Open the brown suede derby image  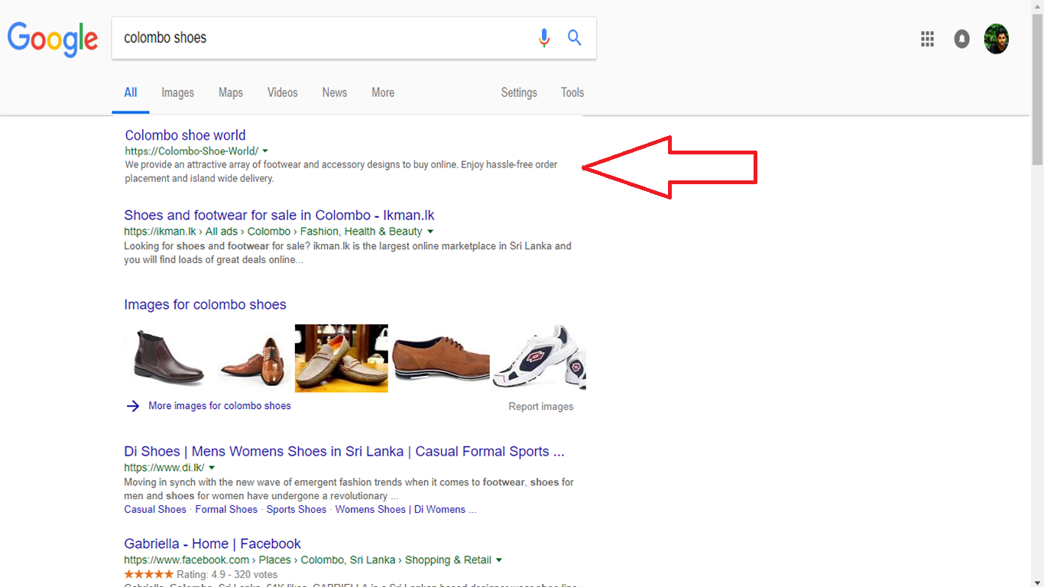[x=441, y=358]
